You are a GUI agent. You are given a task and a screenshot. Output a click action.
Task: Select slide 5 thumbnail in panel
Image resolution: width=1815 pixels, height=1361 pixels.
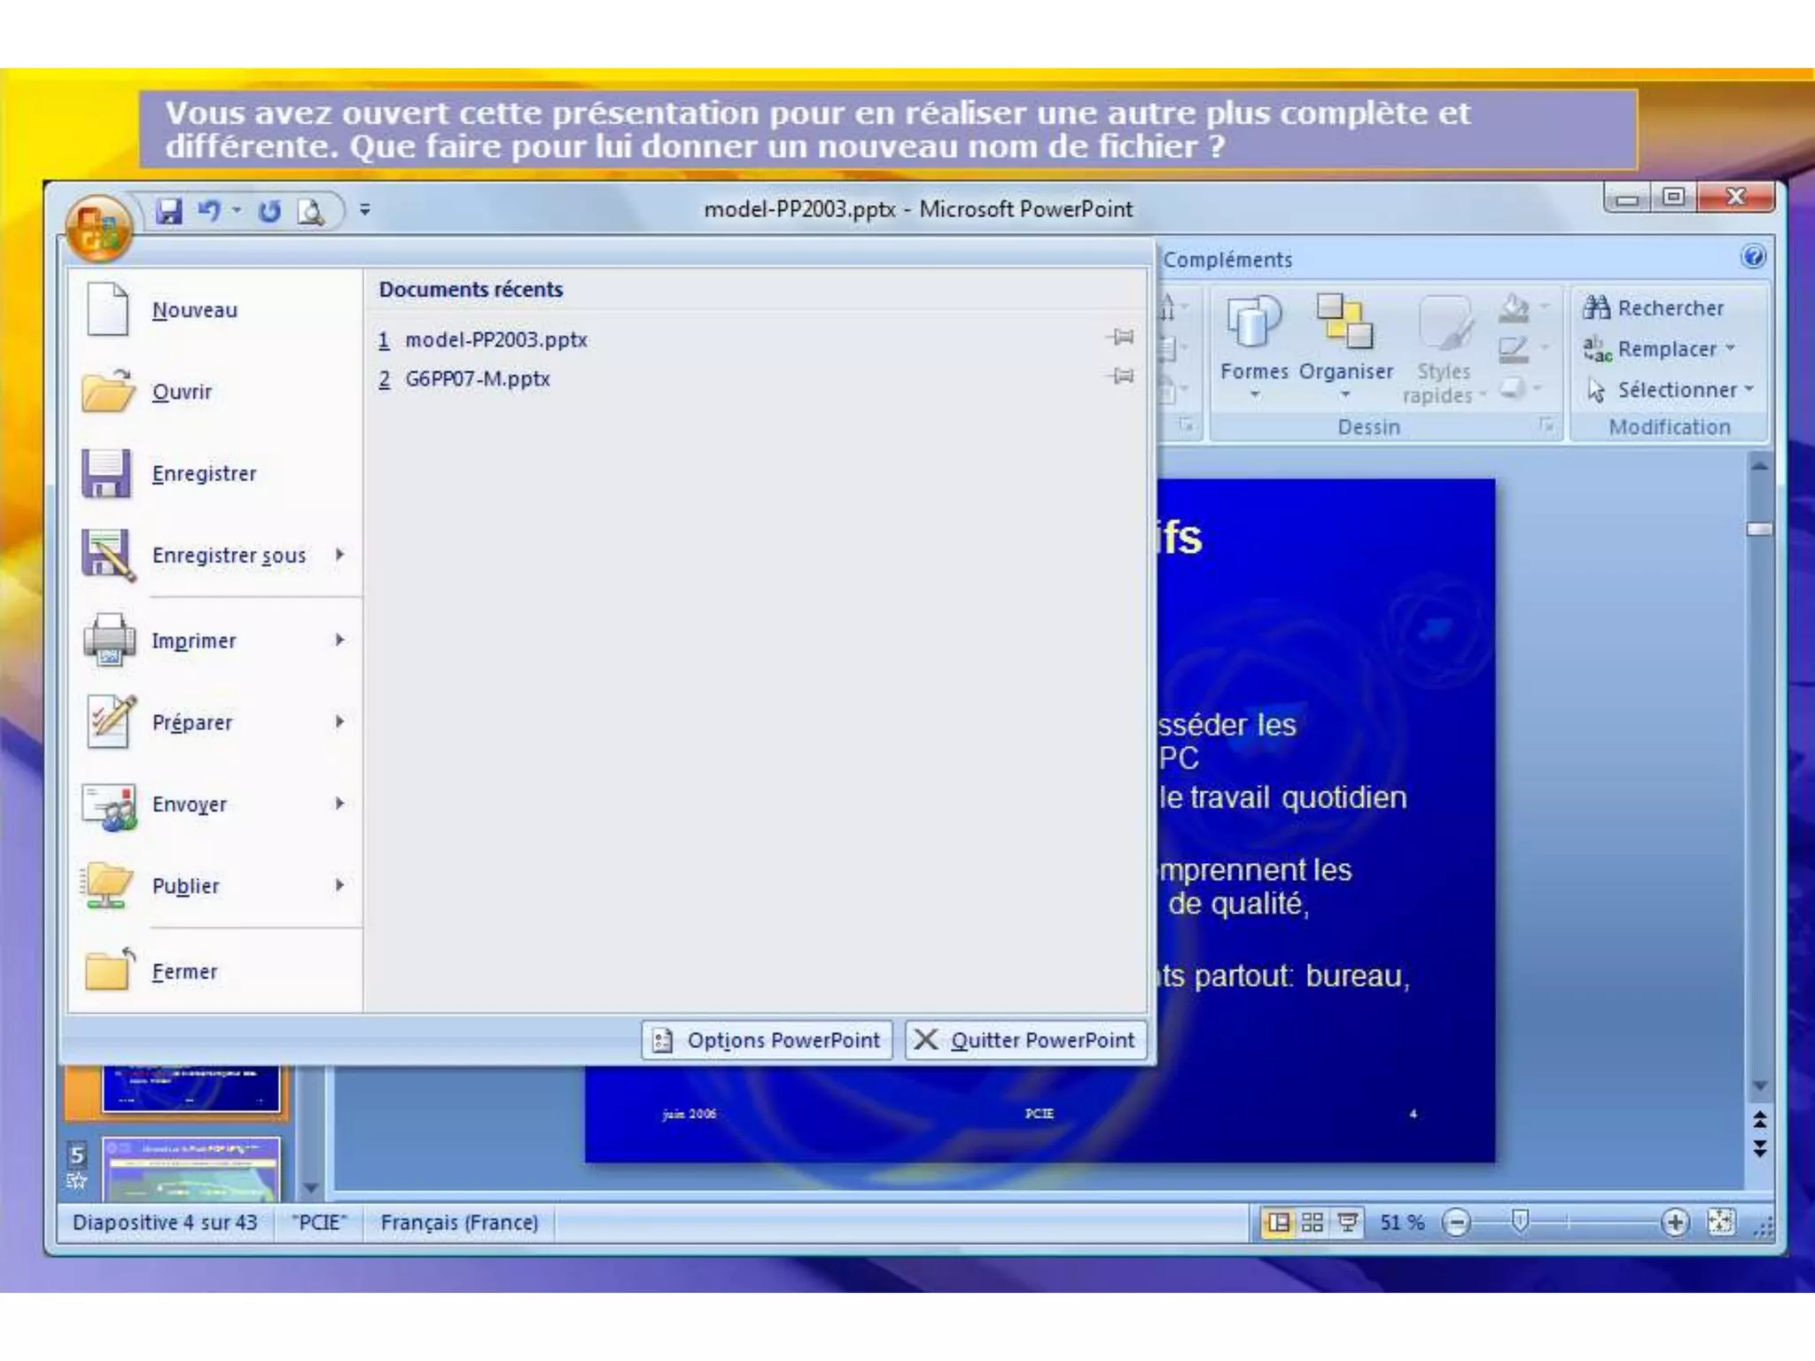click(191, 1170)
